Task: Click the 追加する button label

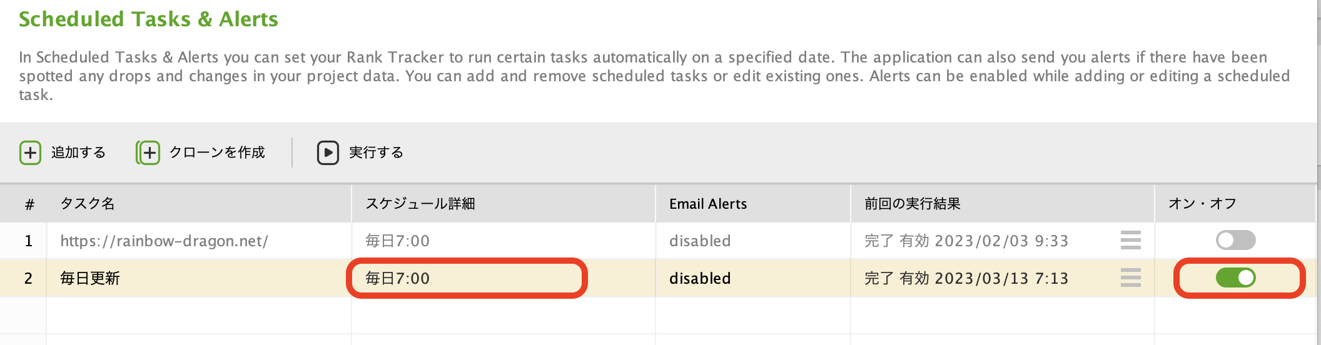Action: point(78,152)
